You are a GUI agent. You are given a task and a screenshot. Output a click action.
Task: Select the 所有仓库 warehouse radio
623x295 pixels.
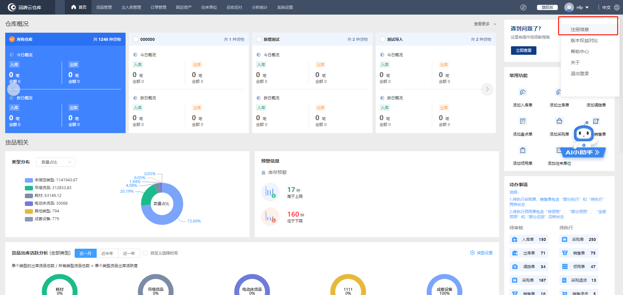(12, 39)
